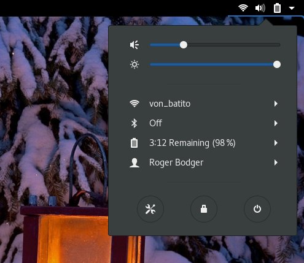The width and height of the screenshot is (304, 263).
Task: Click the volume speaker icon beside slider
Action: [134, 45]
